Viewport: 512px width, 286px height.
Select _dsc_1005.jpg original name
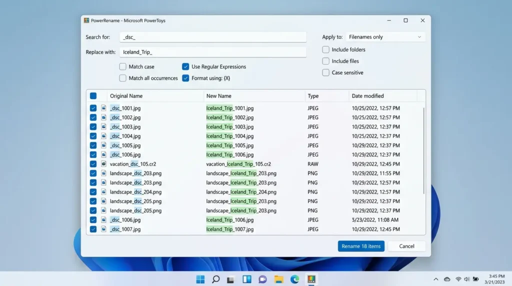(125, 145)
